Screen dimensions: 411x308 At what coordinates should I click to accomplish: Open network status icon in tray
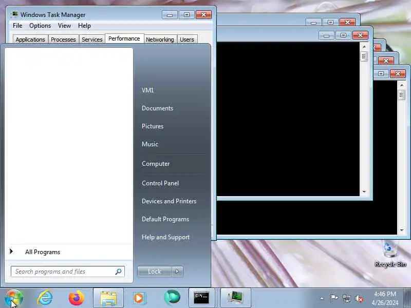click(x=346, y=298)
